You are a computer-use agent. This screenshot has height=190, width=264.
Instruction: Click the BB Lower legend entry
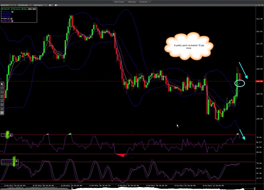(6, 16)
